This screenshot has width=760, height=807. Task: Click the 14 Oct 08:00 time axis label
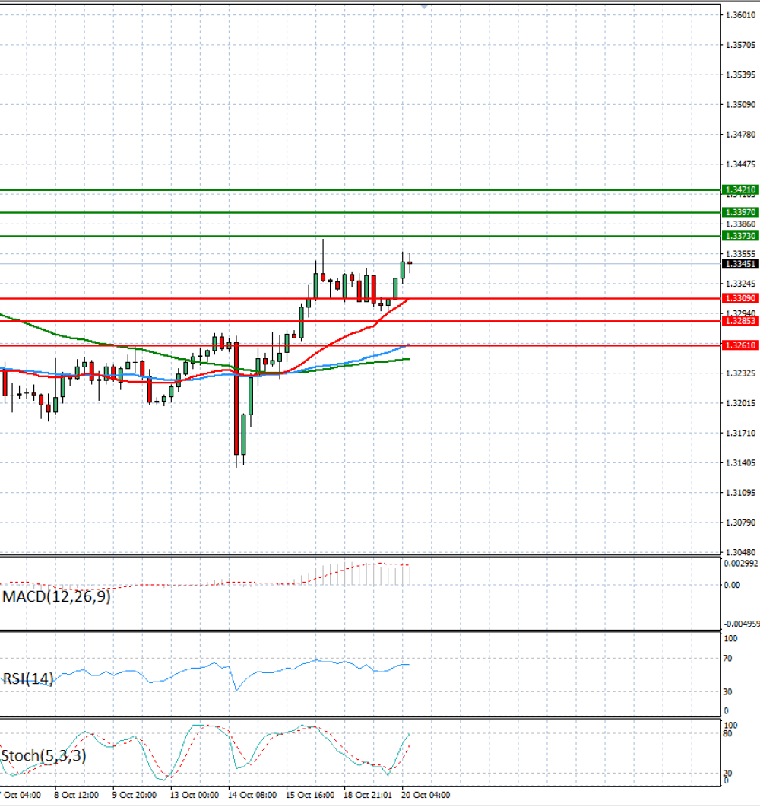click(252, 795)
